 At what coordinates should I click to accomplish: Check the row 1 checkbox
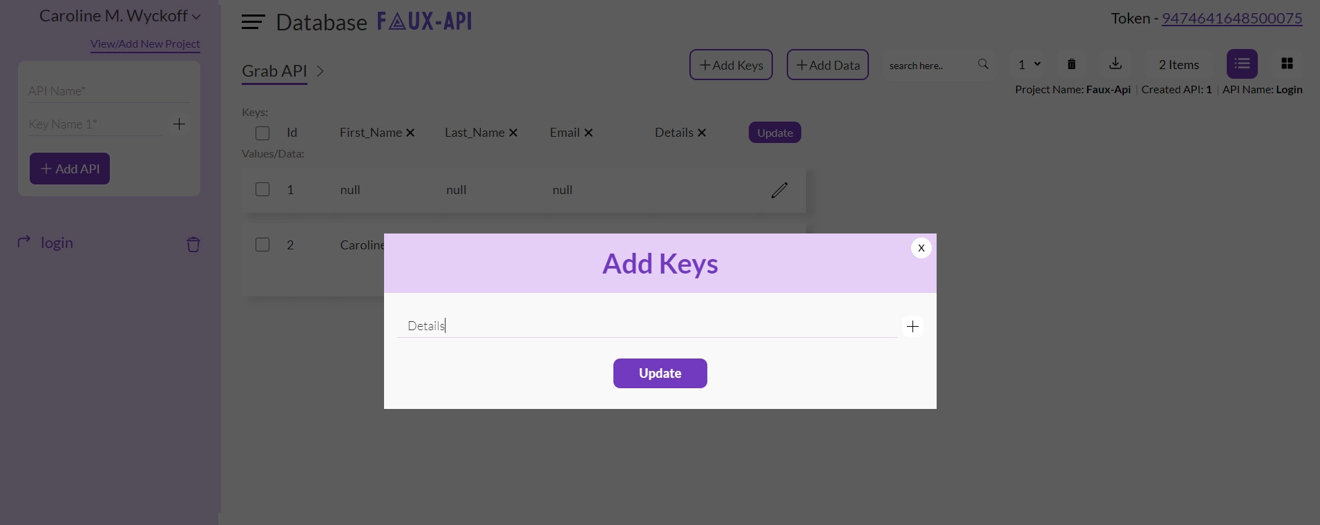[x=262, y=189]
